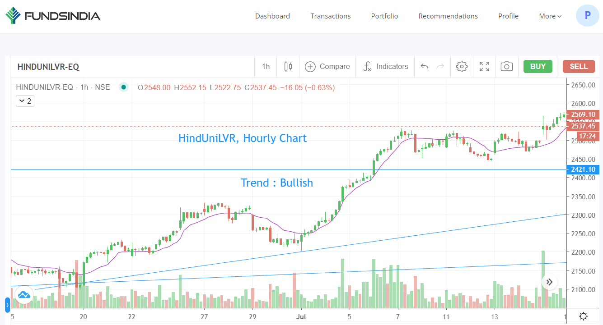Click the 17:24 countdown label
Image resolution: width=603 pixels, height=325 pixels.
click(587, 136)
